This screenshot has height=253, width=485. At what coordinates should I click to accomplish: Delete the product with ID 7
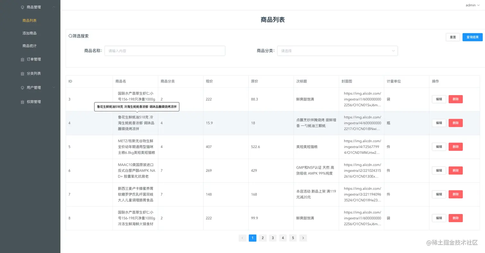[x=455, y=194]
